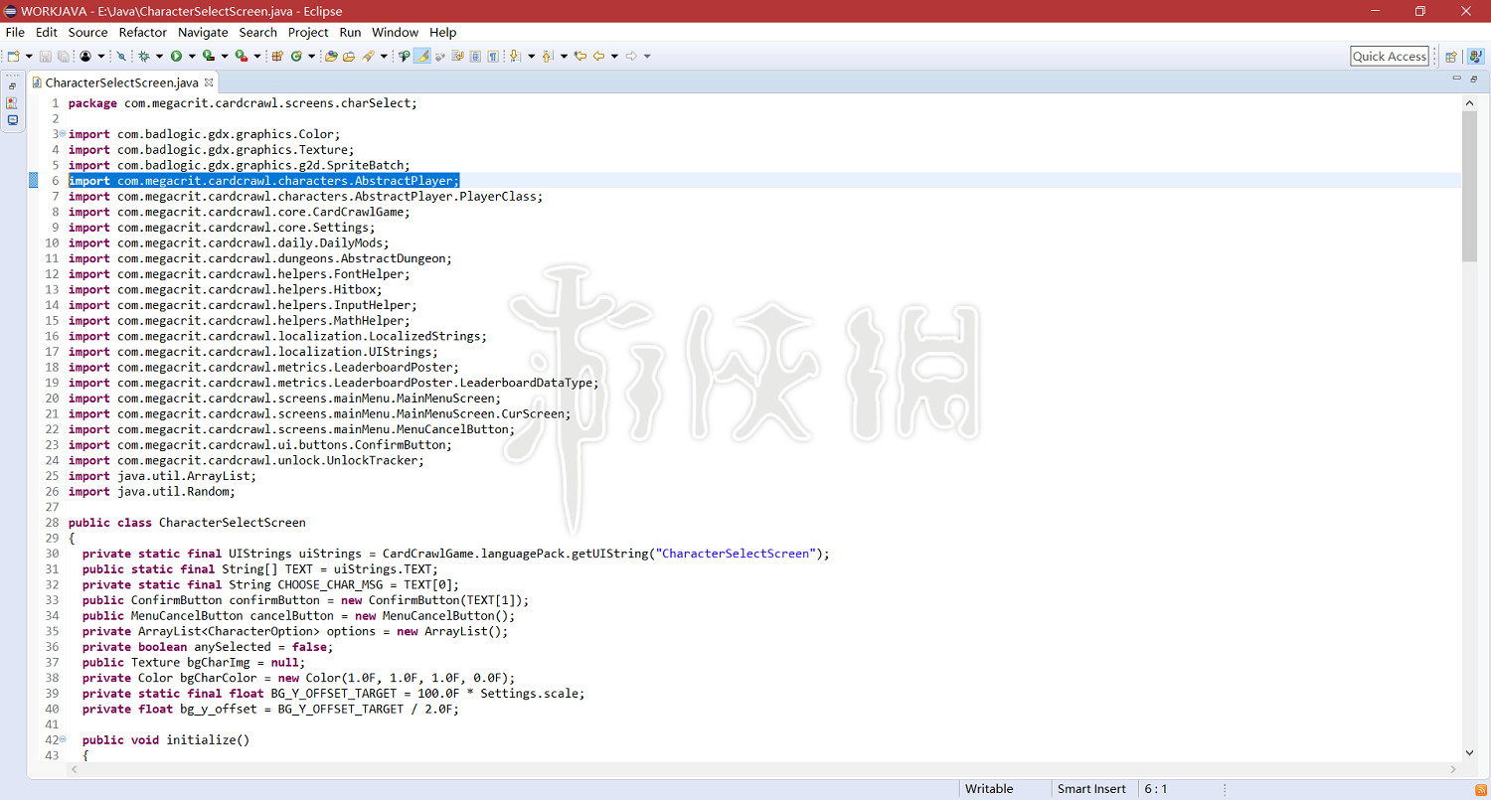The width and height of the screenshot is (1491, 800).
Task: Close the CharacterSelectScreen.java tab
Action: click(x=209, y=82)
